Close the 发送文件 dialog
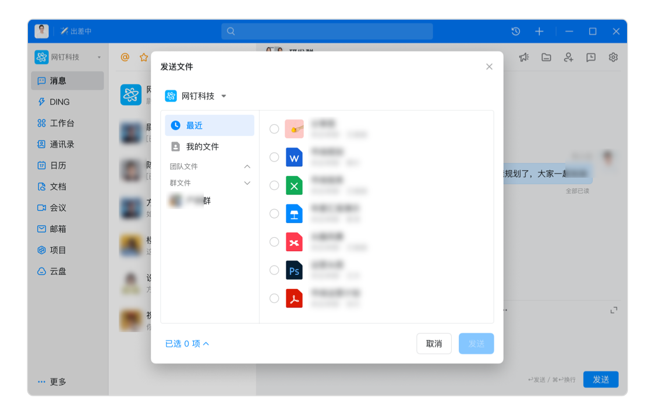Image resolution: width=655 pixels, height=416 pixels. [x=489, y=67]
